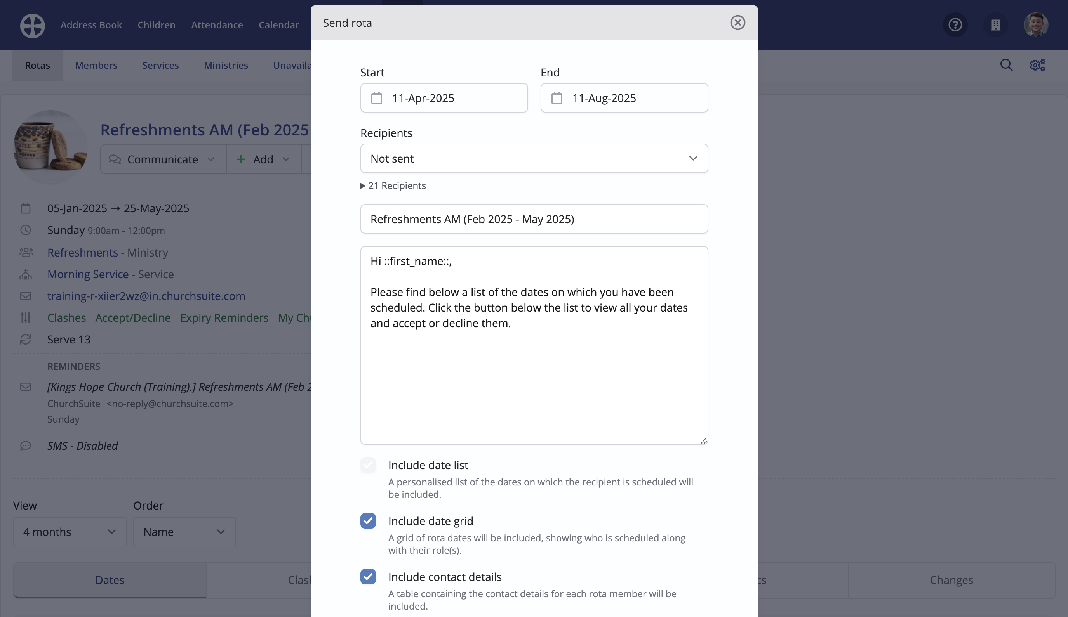Open the Address Book module

point(91,25)
